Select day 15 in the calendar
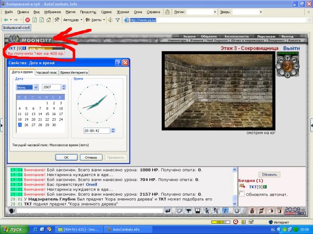The width and height of the screenshot is (313, 234). pyautogui.click(x=47, y=114)
